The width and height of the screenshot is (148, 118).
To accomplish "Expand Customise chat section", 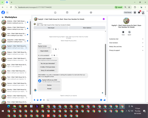I will (126, 39).
